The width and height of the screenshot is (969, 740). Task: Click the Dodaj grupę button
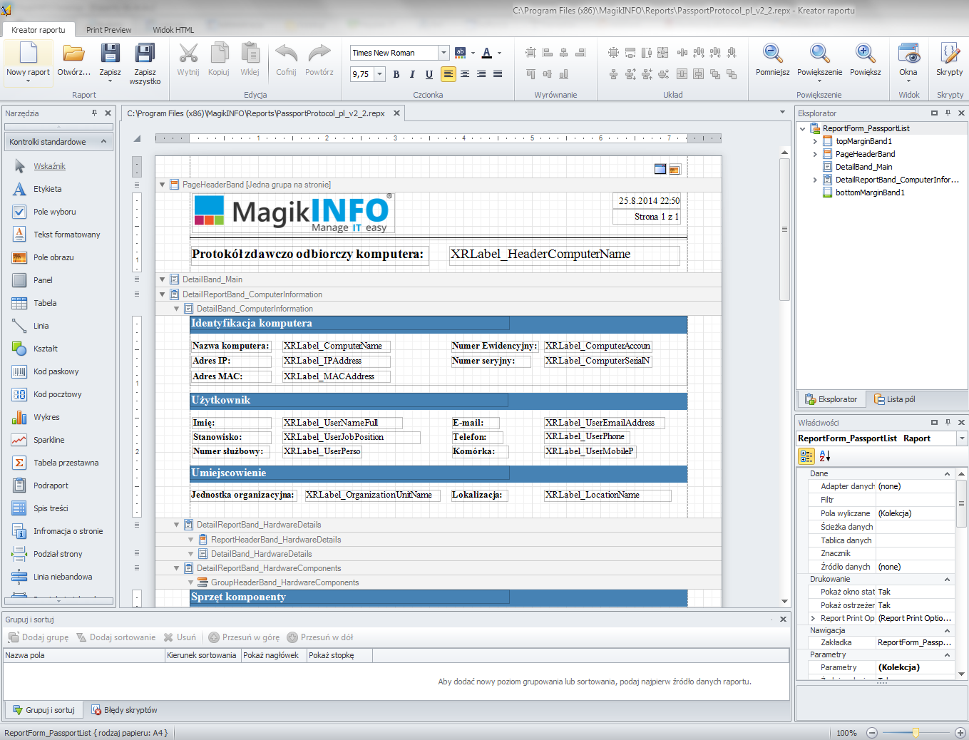[x=39, y=637]
